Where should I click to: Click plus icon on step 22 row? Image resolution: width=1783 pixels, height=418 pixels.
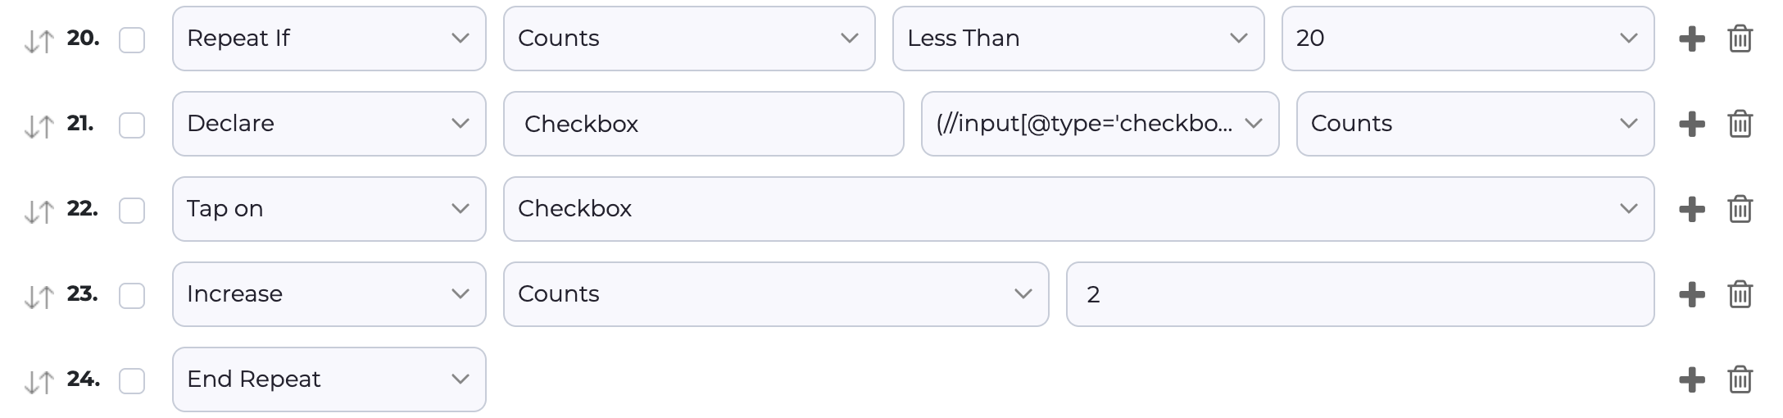pyautogui.click(x=1691, y=209)
